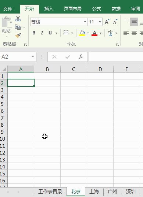Screen dimensions: 143x197
Task: Click the formula bar resize dots handle
Action: 42,57
